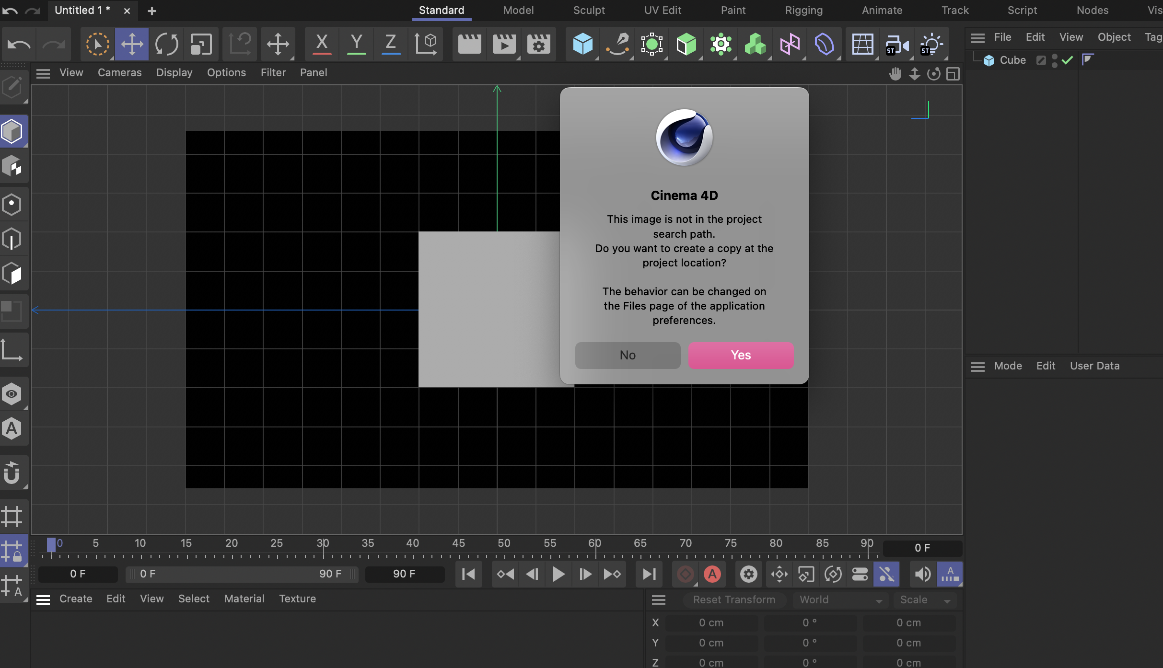Open Render Settings icon
This screenshot has height=668, width=1163.
point(538,44)
